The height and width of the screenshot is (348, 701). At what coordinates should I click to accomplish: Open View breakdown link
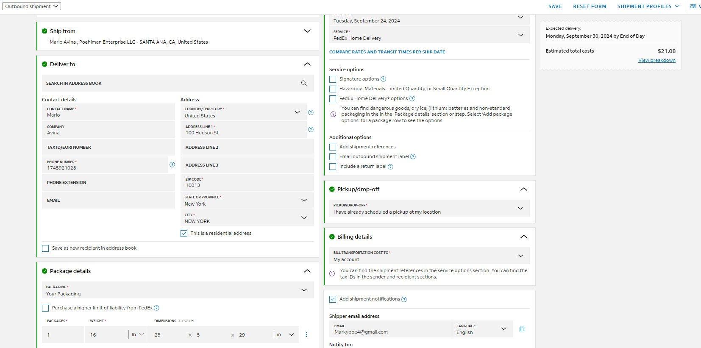[657, 60]
